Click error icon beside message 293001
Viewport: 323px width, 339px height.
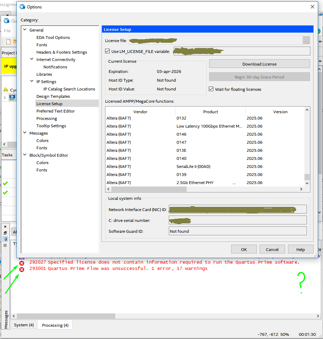point(22,270)
